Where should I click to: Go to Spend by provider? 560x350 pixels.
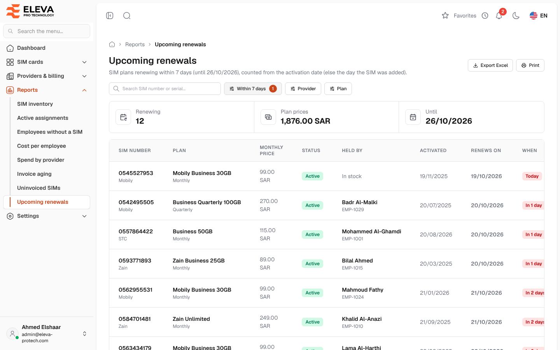tap(41, 160)
